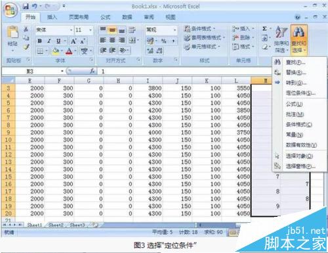Open the Sort and Filter icon
The width and height of the screenshot is (328, 253).
point(281,32)
